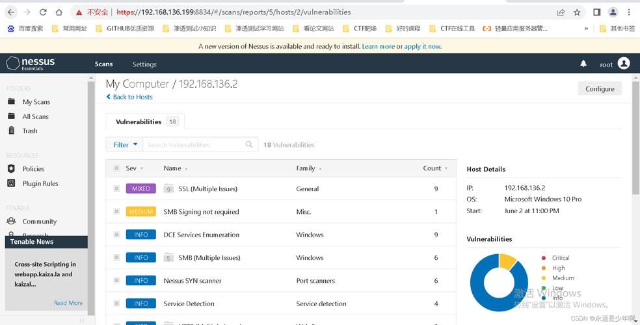Open Community in sidebar
The height and width of the screenshot is (325, 640).
39,222
